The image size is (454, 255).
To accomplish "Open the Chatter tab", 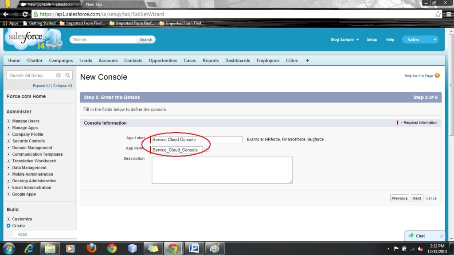I will click(x=35, y=61).
